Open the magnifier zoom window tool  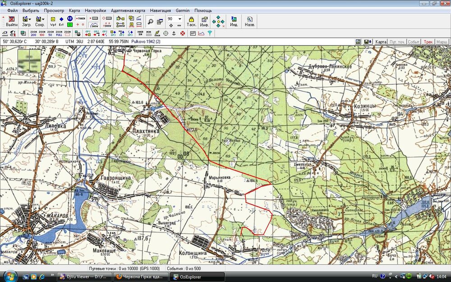[x=150, y=21]
